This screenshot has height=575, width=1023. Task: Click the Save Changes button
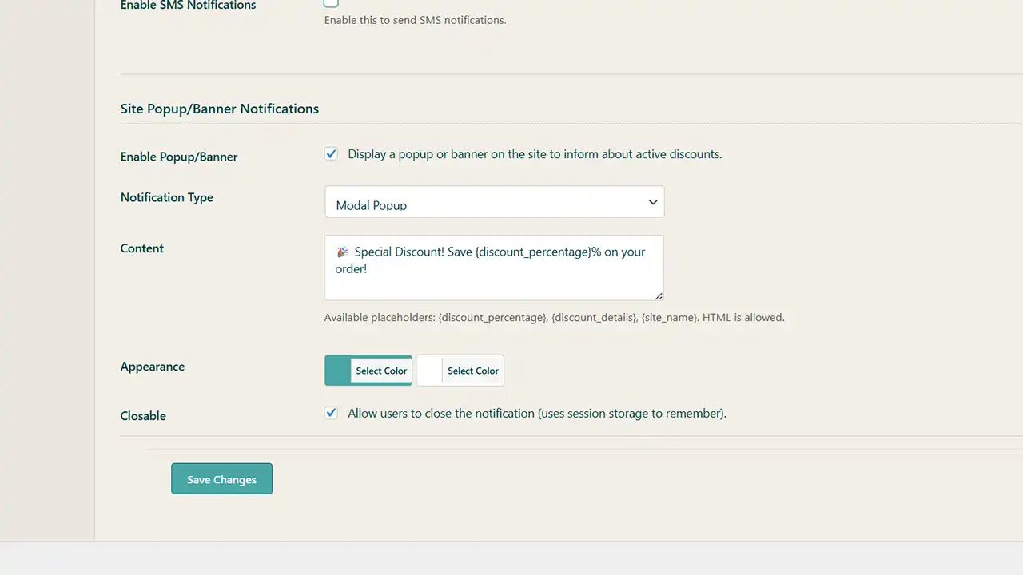(x=221, y=479)
